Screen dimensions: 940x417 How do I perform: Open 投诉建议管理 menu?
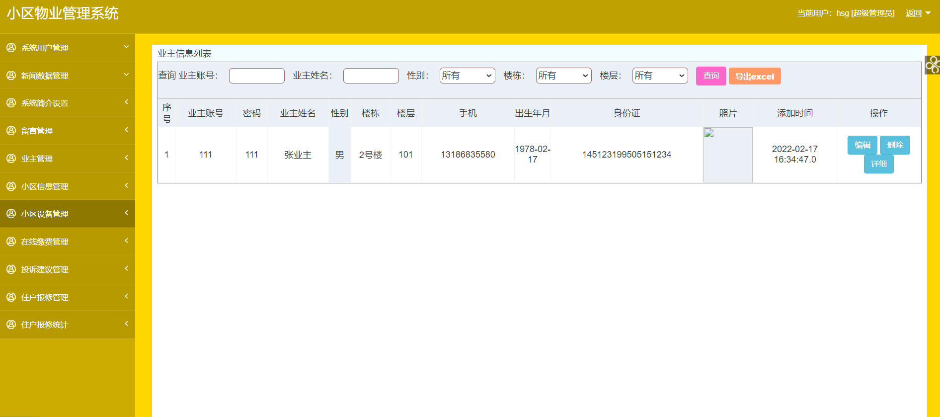point(68,269)
